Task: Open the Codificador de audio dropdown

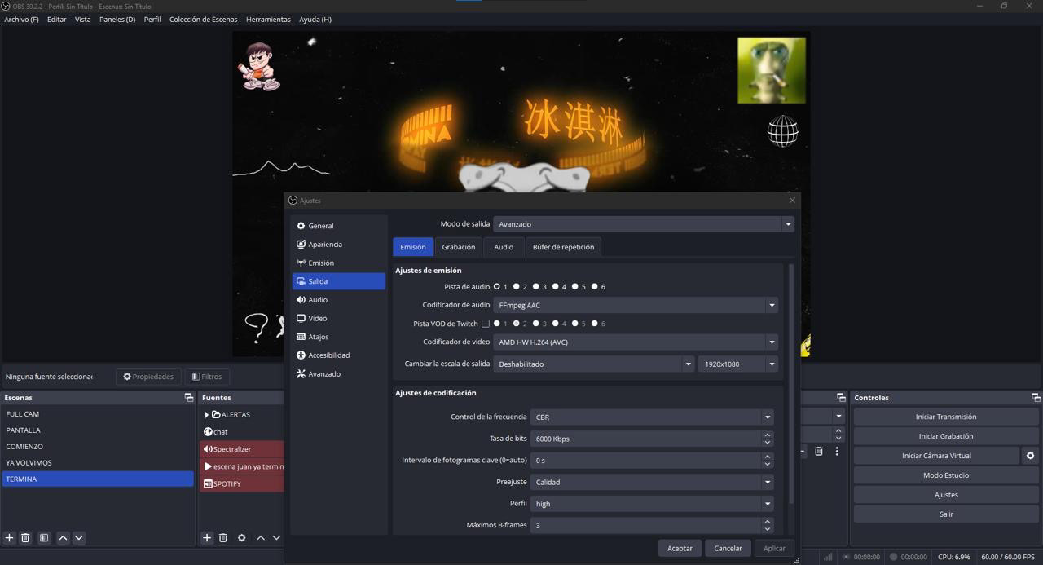Action: [636, 305]
